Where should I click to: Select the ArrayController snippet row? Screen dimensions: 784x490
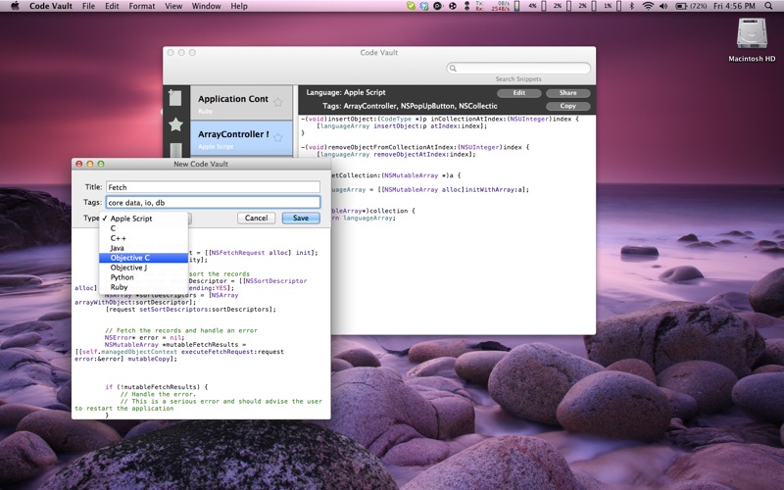point(241,138)
